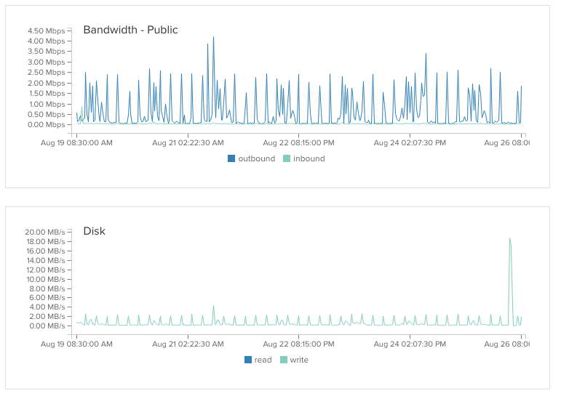This screenshot has width=561, height=396.
Task: Click the 20.00 MB/s y-axis label
Action: pos(45,232)
